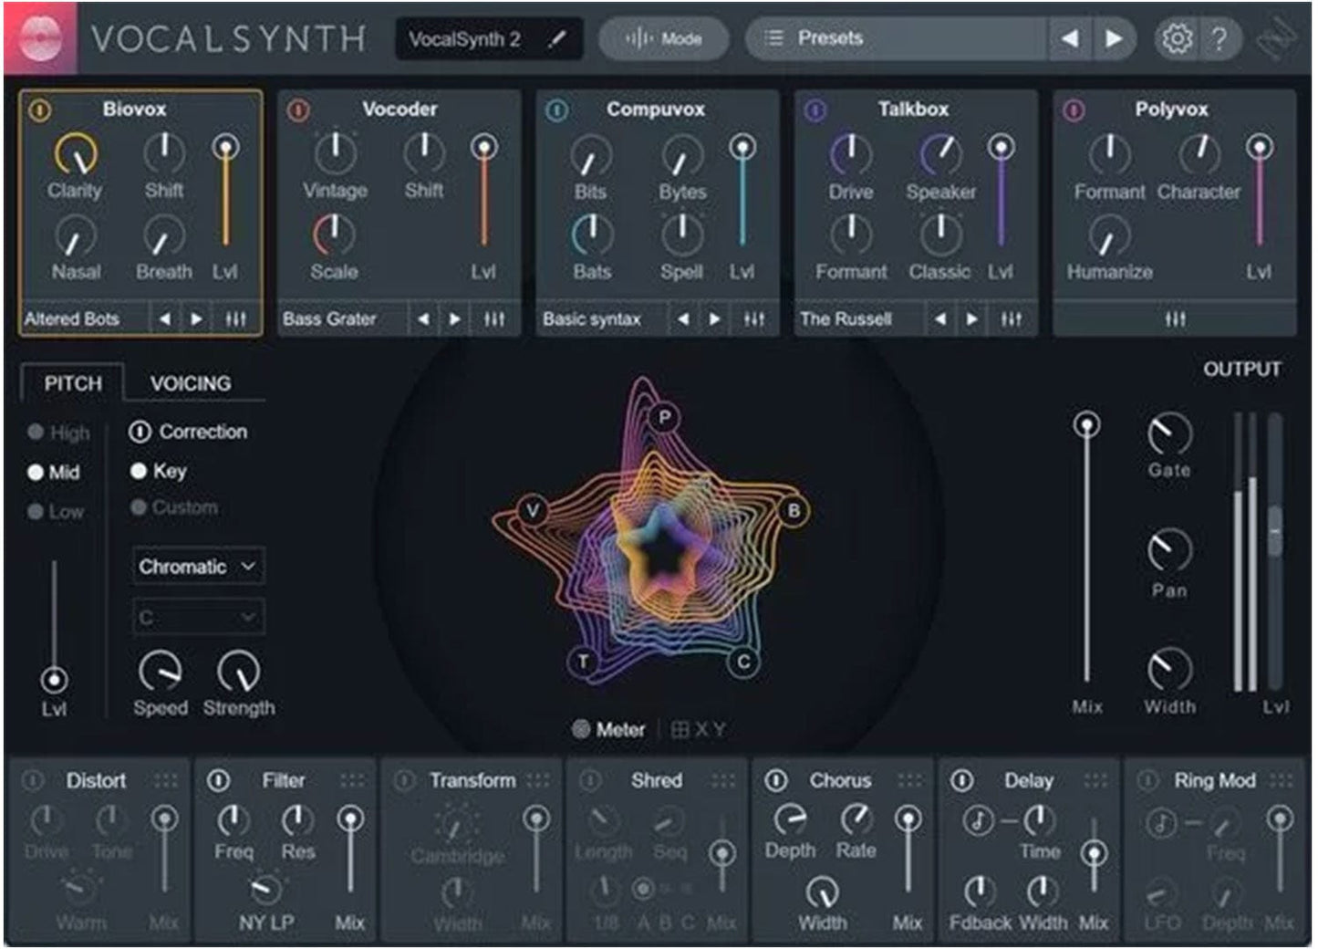Open the Basic syntax preset name
This screenshot has height=949, width=1318.
tap(592, 319)
